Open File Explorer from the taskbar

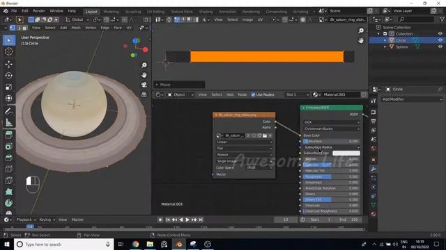click(150, 244)
